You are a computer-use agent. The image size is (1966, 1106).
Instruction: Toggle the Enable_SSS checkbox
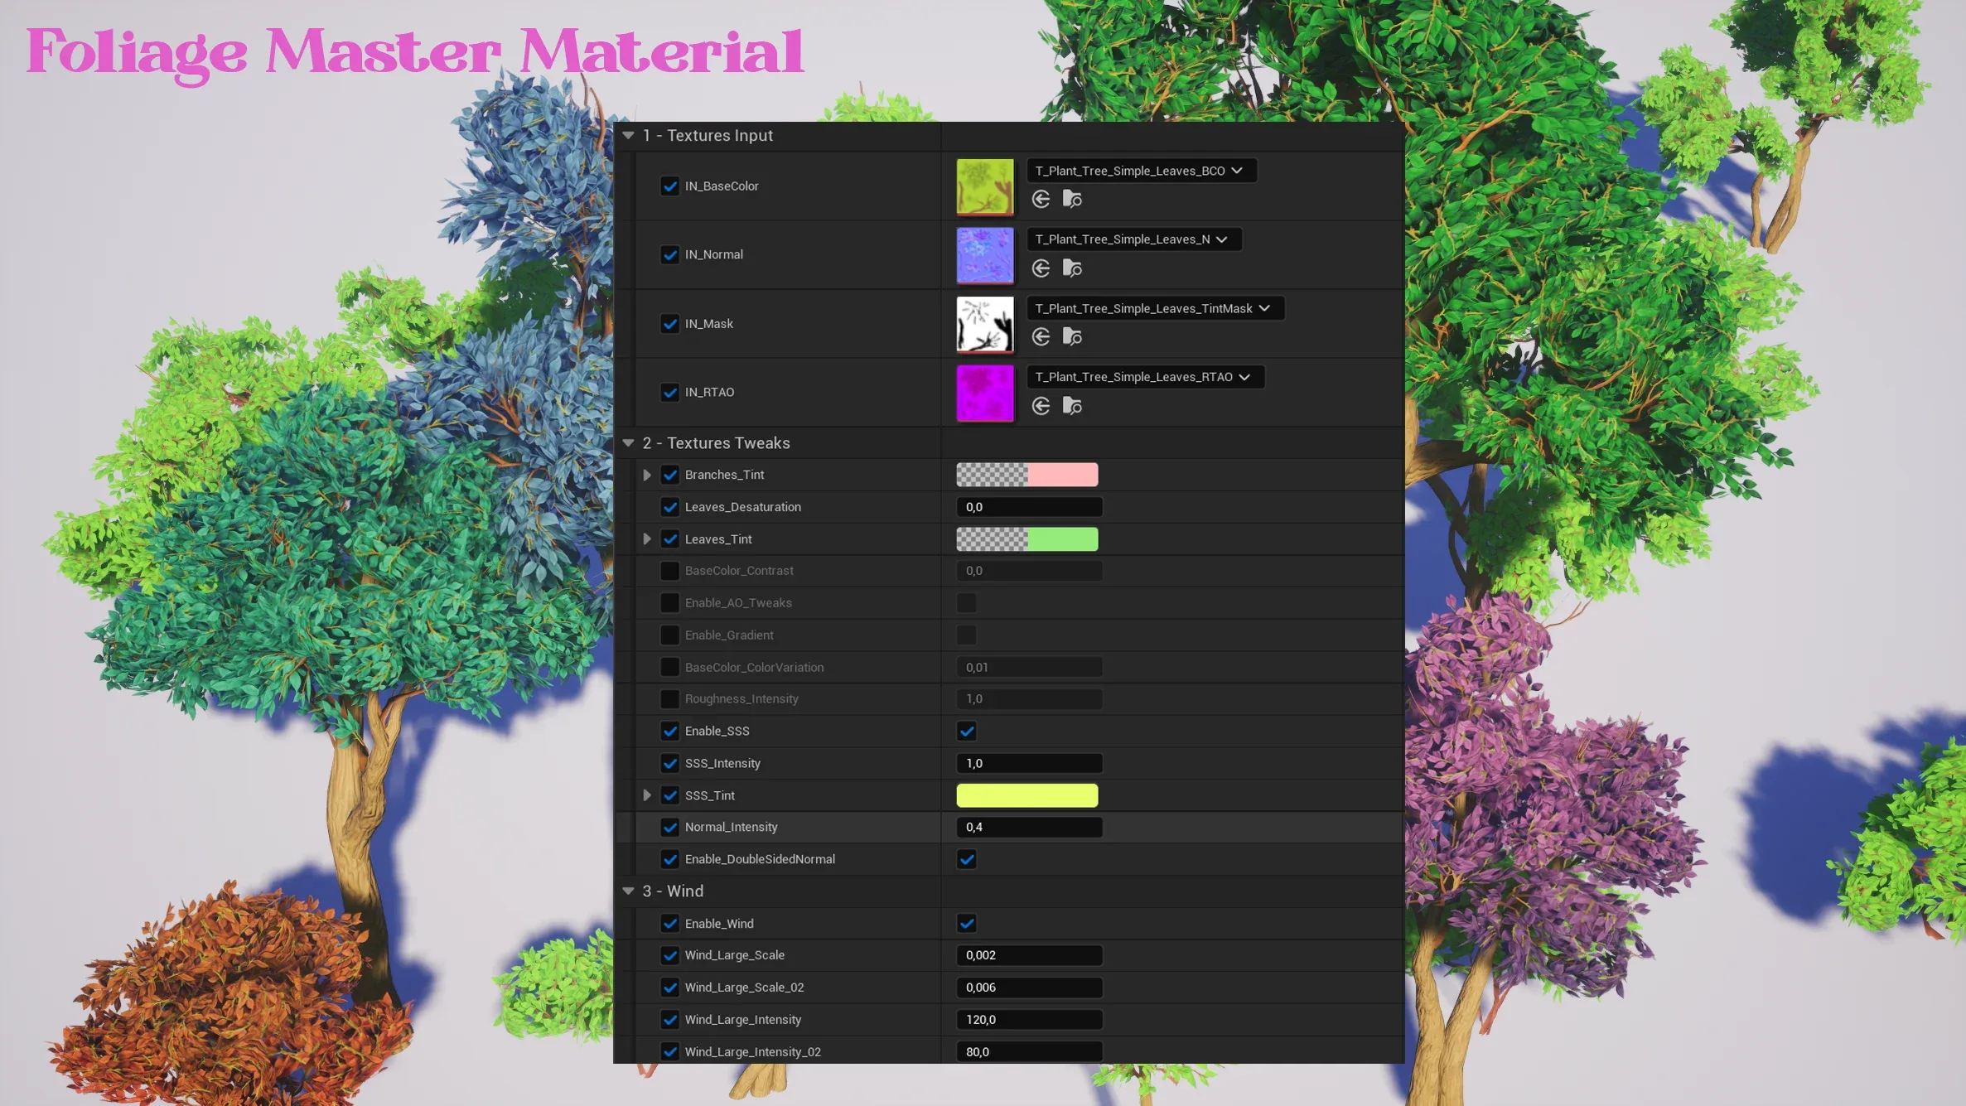pyautogui.click(x=967, y=731)
